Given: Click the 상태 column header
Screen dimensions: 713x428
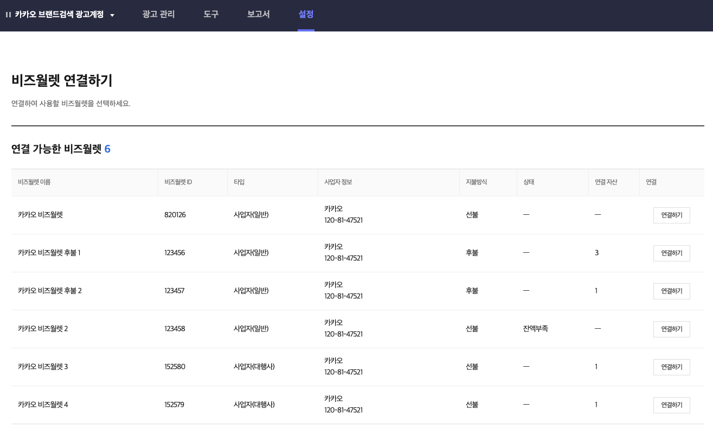Looking at the screenshot, I should point(529,182).
